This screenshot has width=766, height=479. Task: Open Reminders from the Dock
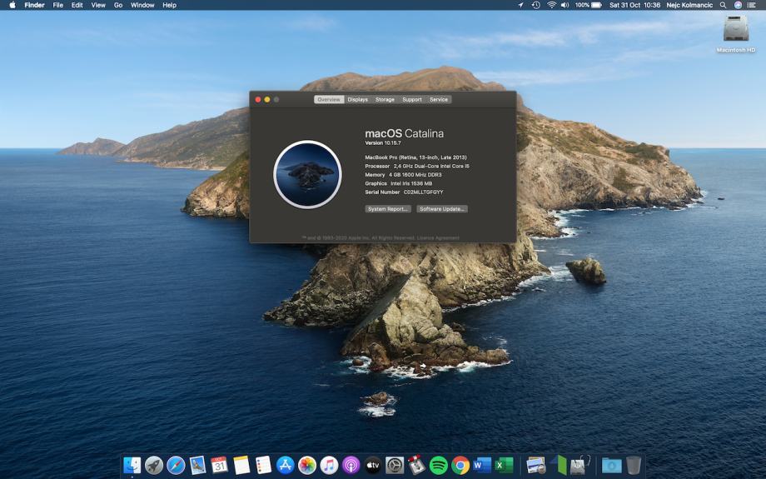coord(263,466)
